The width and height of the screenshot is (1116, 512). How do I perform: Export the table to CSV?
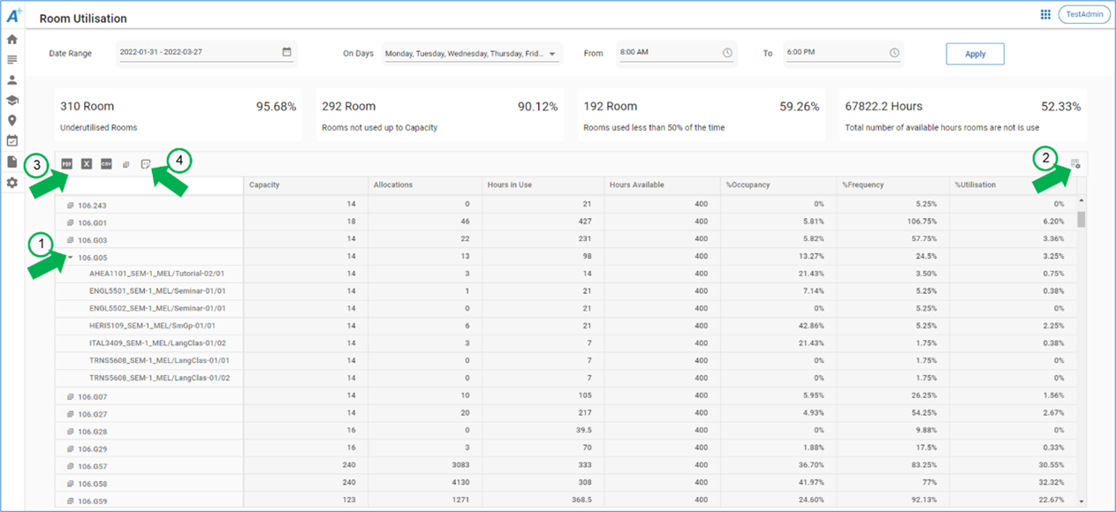pos(106,163)
